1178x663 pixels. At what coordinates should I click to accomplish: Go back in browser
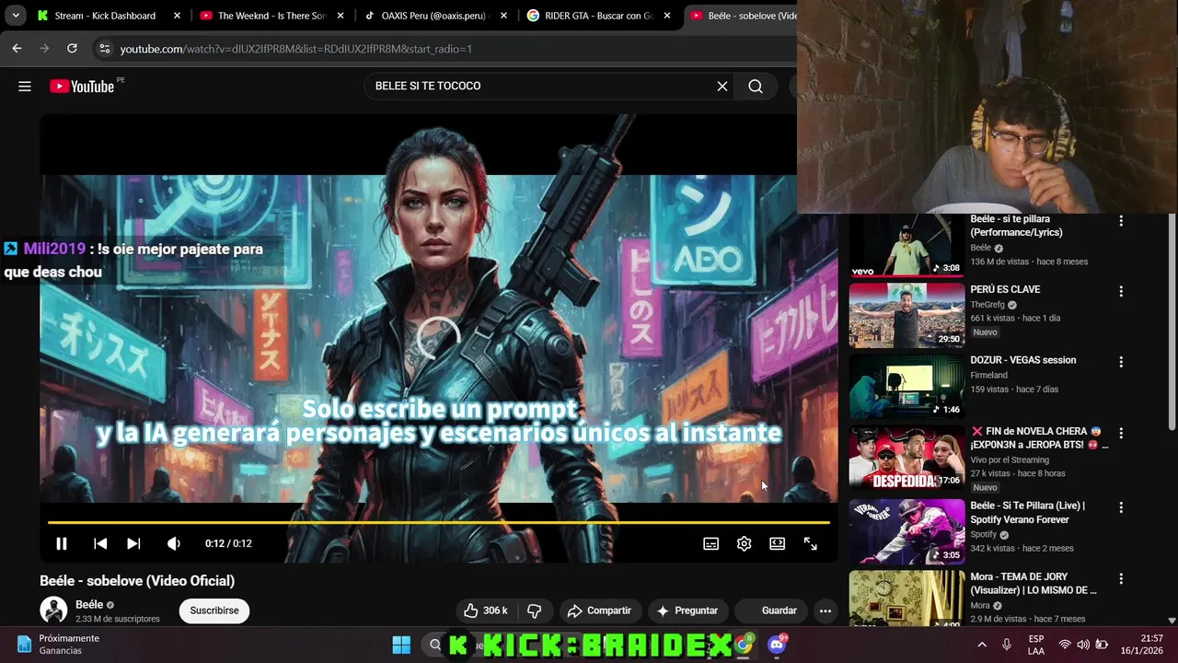tap(17, 49)
